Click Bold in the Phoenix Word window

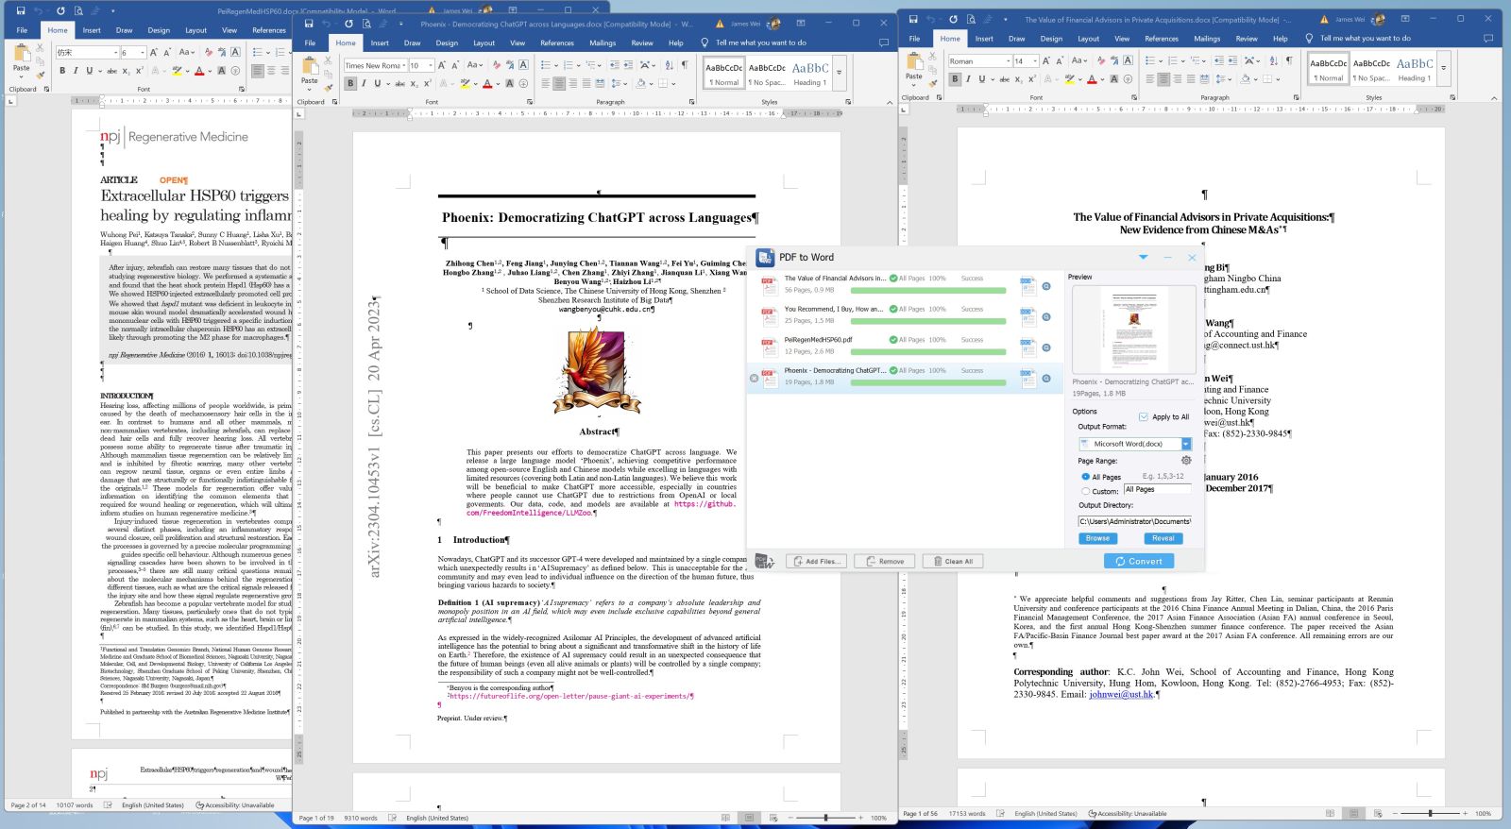(350, 83)
